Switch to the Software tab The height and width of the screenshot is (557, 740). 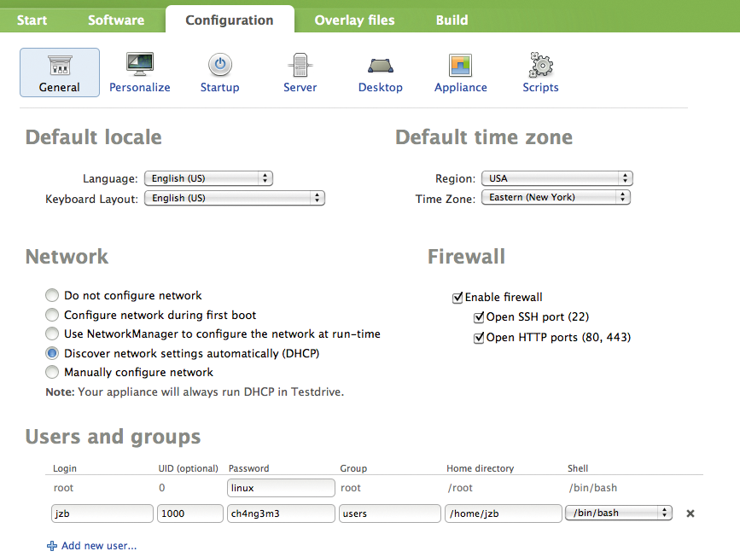116,20
